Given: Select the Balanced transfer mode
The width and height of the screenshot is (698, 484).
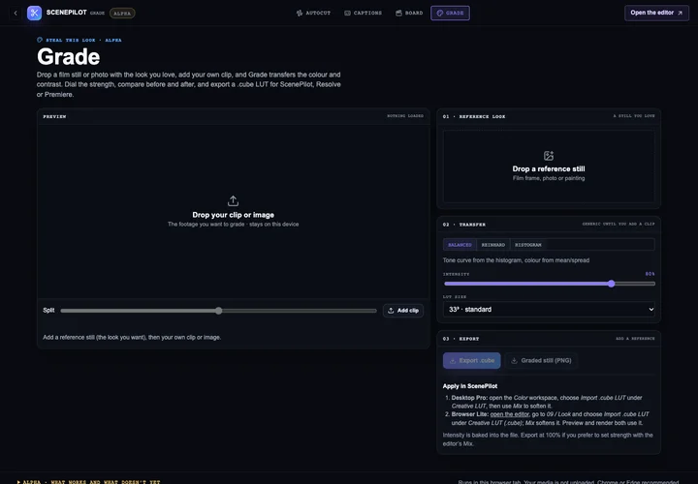Looking at the screenshot, I should pos(460,245).
